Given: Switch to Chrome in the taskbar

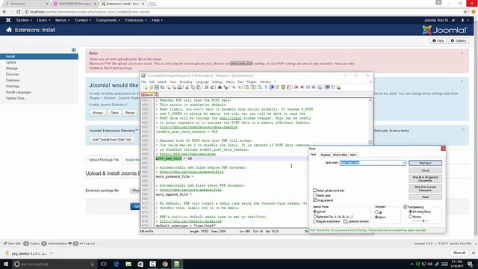Looking at the screenshot, I should pyautogui.click(x=164, y=264).
